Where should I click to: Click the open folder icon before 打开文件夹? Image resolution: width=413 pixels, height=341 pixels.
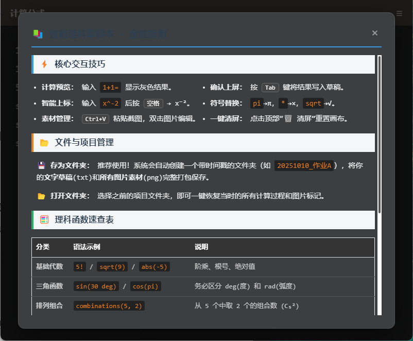(x=41, y=196)
